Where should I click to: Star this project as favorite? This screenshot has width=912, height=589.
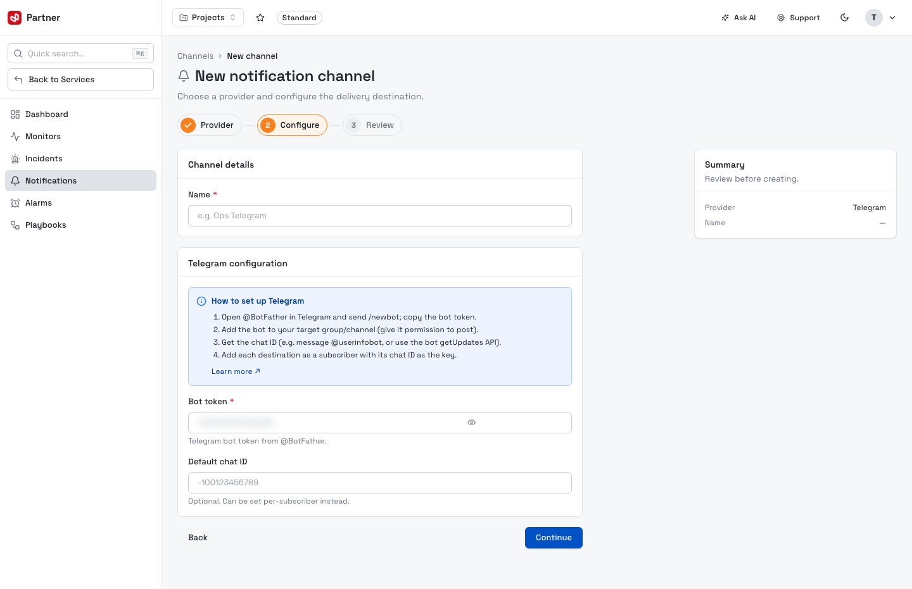tap(260, 18)
